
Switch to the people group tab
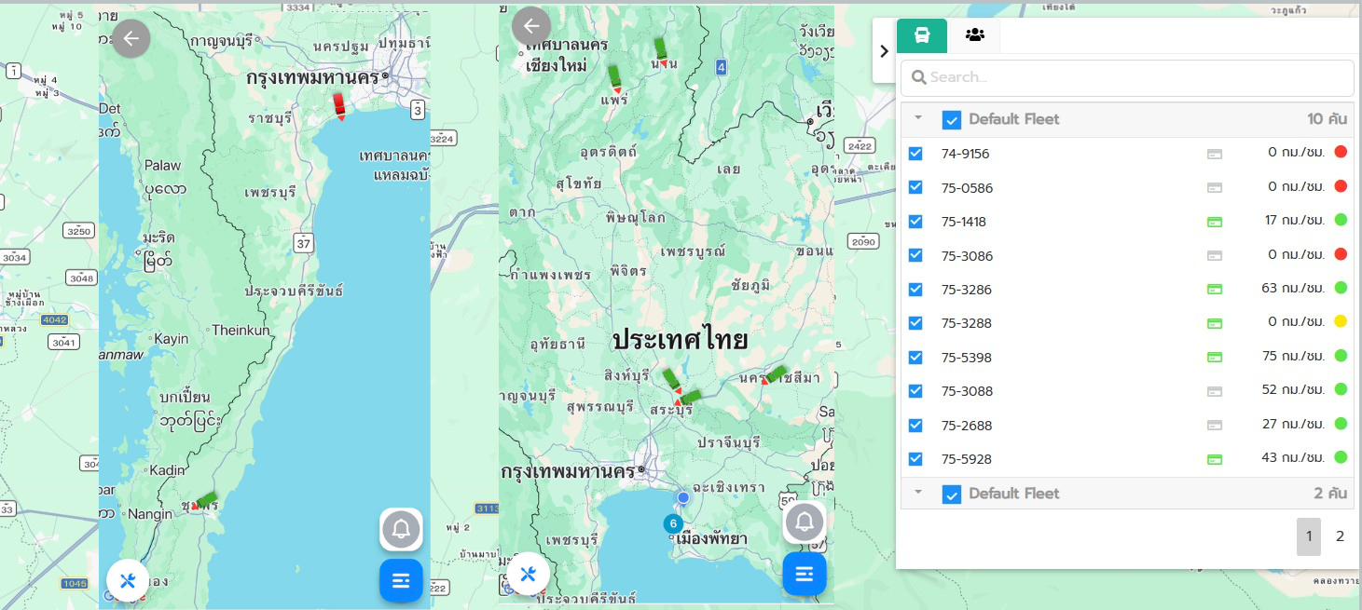tap(975, 35)
